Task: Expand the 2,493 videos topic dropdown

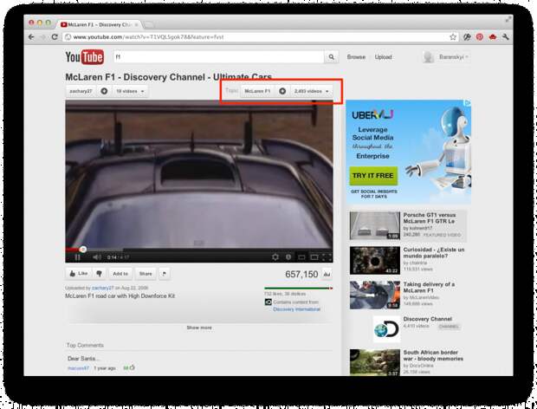Action: pos(311,91)
